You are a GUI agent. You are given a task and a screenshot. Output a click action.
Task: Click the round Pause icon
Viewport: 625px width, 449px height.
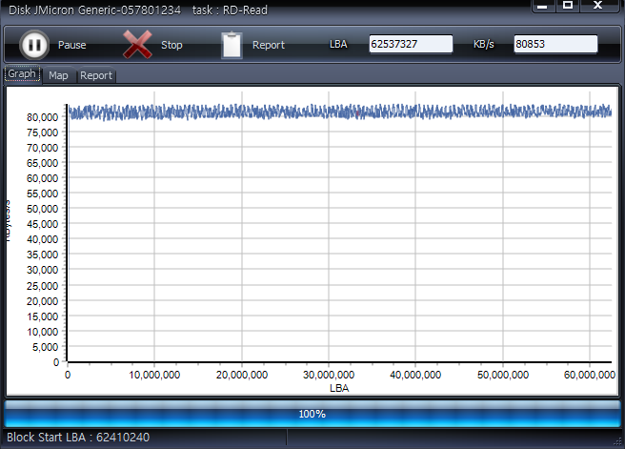[x=34, y=45]
